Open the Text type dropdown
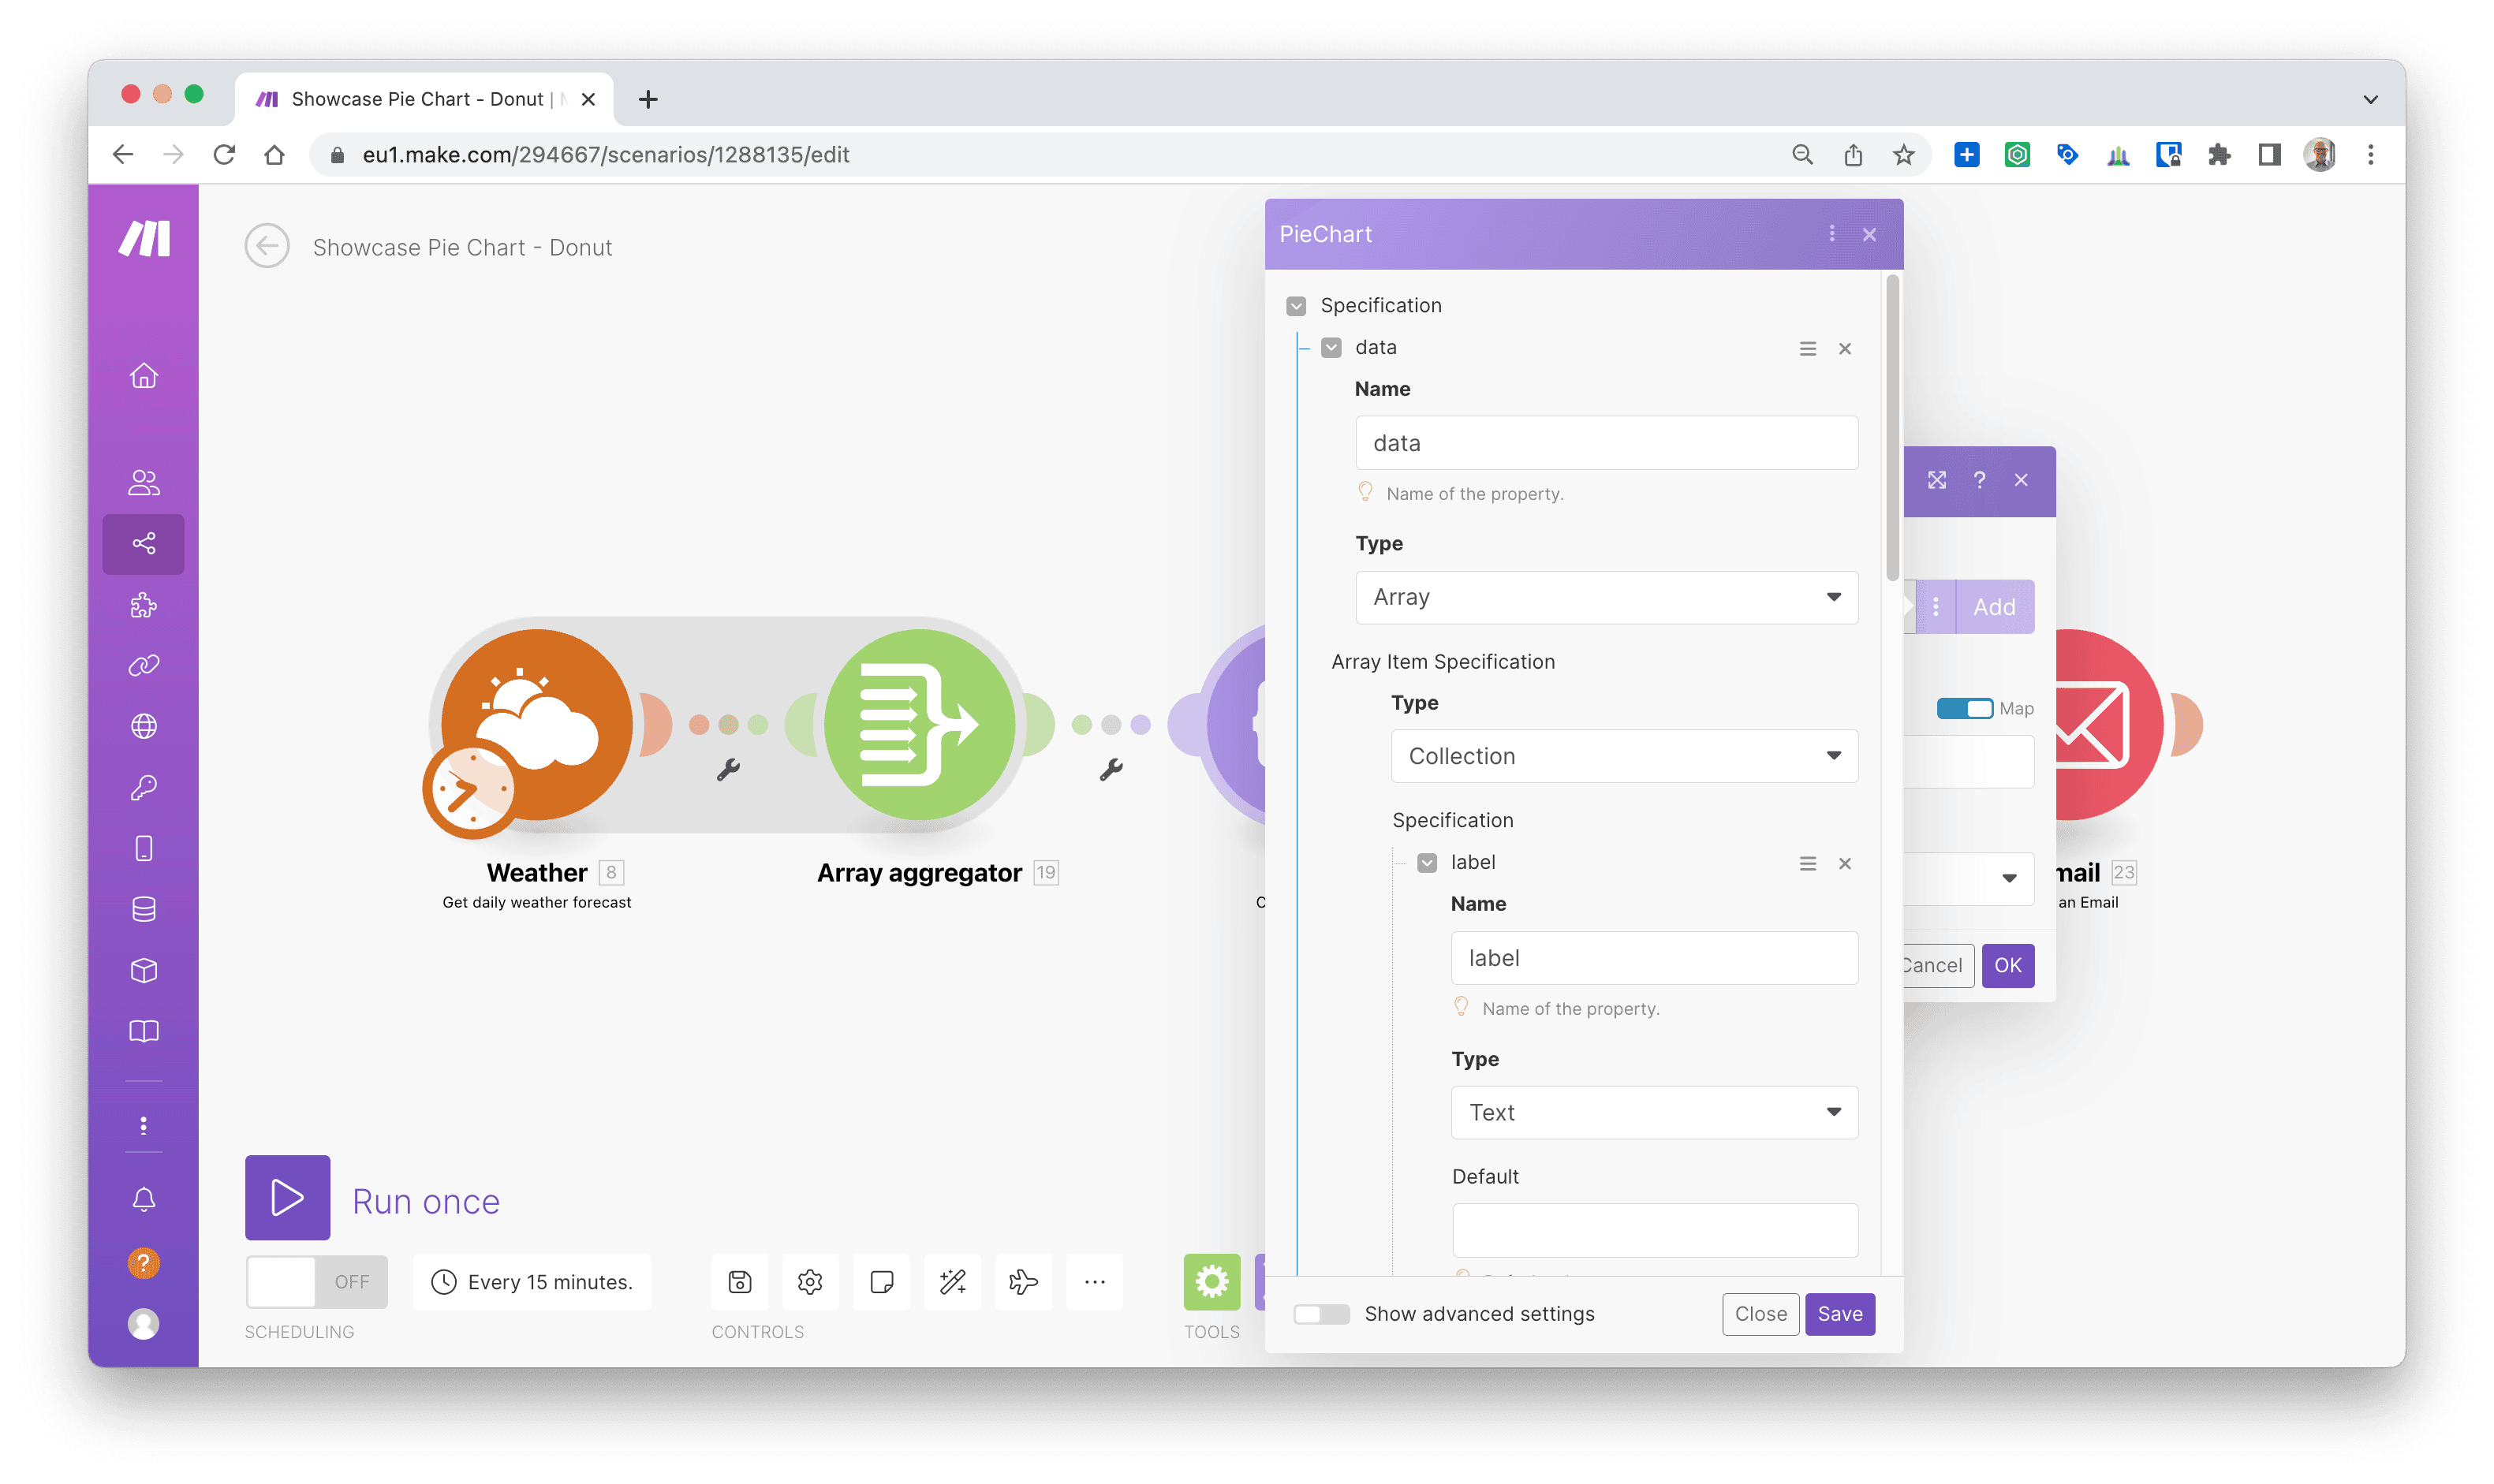This screenshot has width=2494, height=1484. coord(1654,1112)
